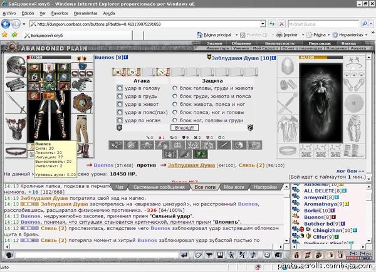376x272 pixels.
Task: Select defense 'блок живота, пояса и ног'
Action: coord(175,104)
